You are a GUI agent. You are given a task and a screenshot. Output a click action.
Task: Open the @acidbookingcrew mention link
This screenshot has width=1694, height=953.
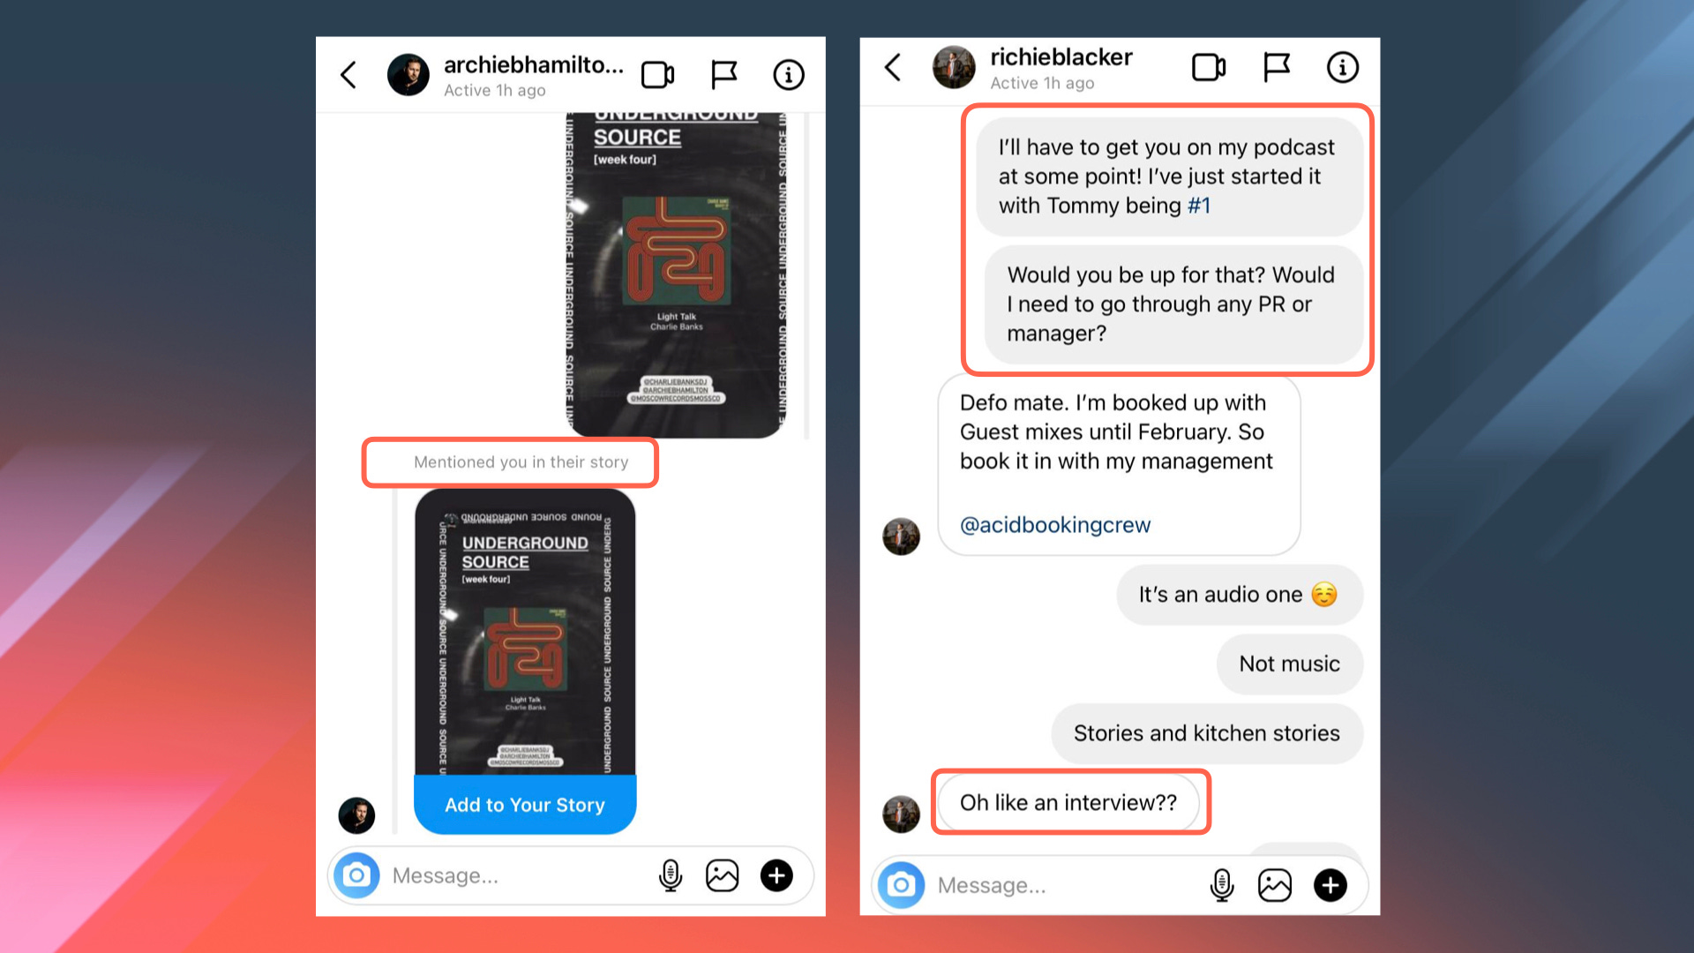point(1055,525)
